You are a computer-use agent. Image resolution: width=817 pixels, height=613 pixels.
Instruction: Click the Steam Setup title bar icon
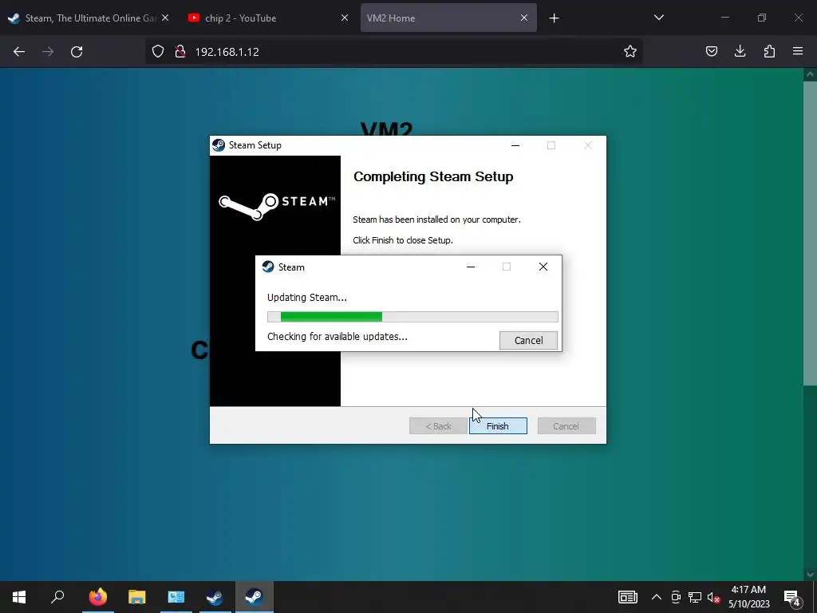[219, 145]
